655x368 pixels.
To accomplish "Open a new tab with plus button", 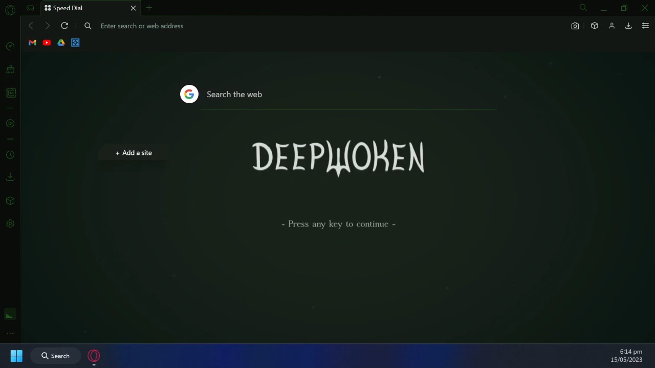I will pos(149,8).
